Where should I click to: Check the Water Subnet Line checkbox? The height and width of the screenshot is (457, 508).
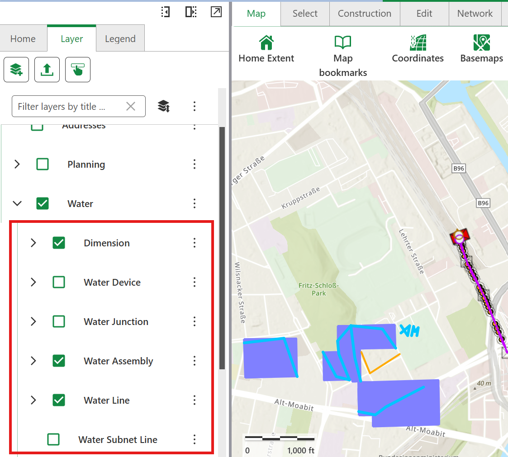[53, 439]
